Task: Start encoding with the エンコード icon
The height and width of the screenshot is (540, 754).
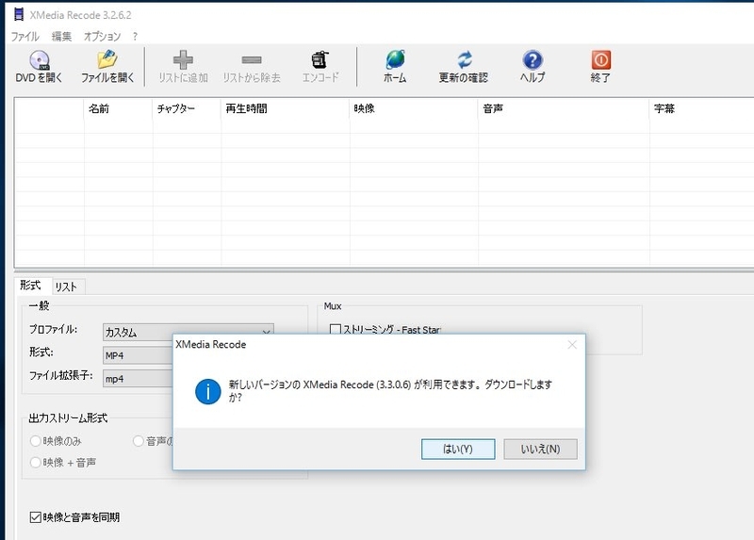Action: coord(320,60)
